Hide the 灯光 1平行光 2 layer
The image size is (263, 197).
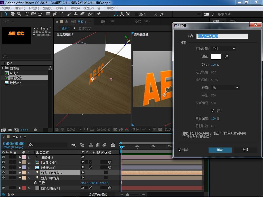coord(3,173)
